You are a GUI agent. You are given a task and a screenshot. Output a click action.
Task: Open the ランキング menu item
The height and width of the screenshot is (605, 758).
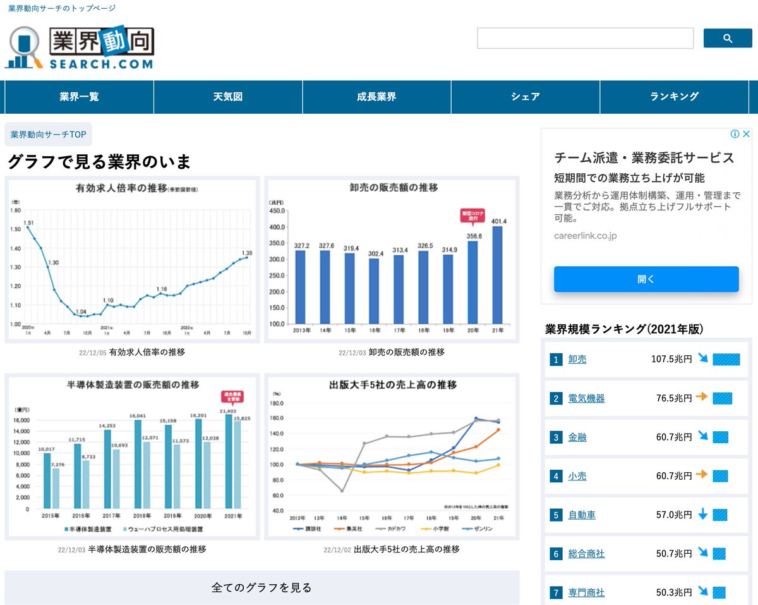675,97
